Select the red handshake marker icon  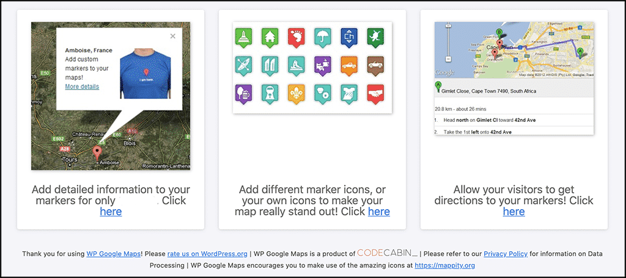pos(375,94)
